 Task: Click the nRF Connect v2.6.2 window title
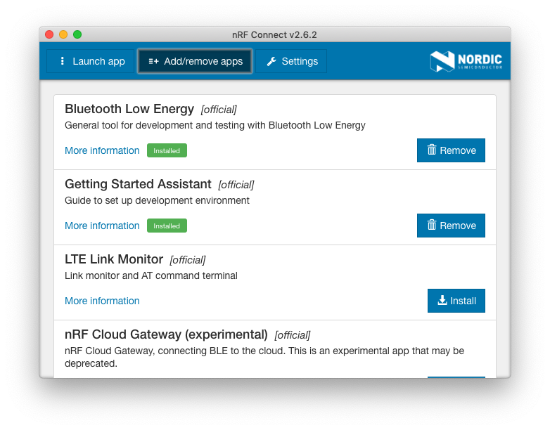pos(274,34)
